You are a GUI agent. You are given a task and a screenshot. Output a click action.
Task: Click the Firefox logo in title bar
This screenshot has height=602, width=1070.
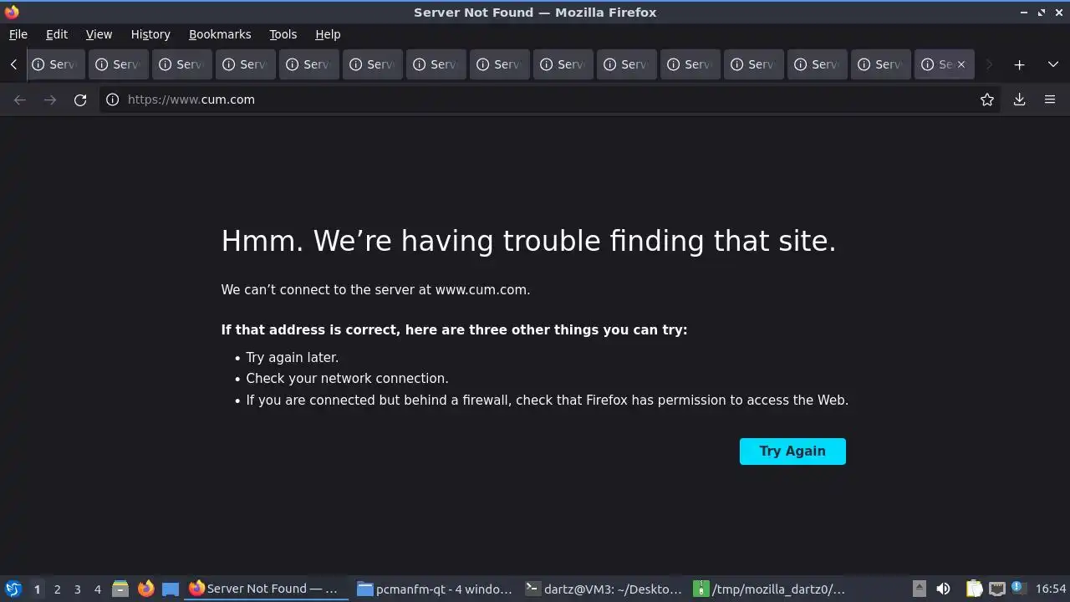coord(12,12)
